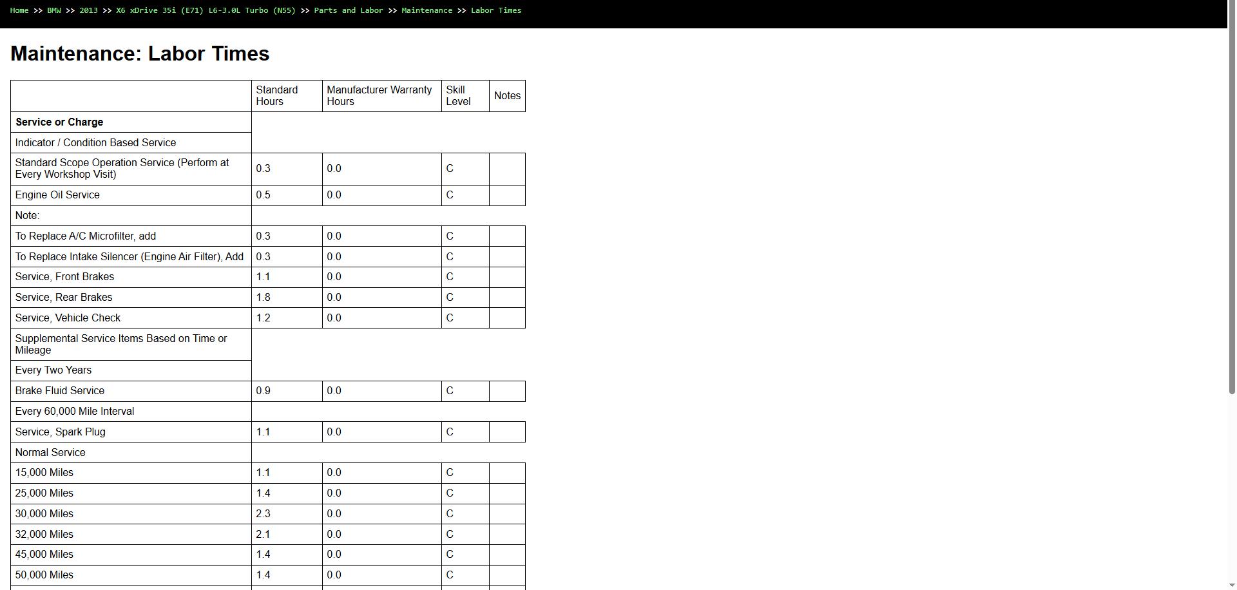Click the 15,000 Miles row label
Screen dimensions: 1237x590
[44, 473]
